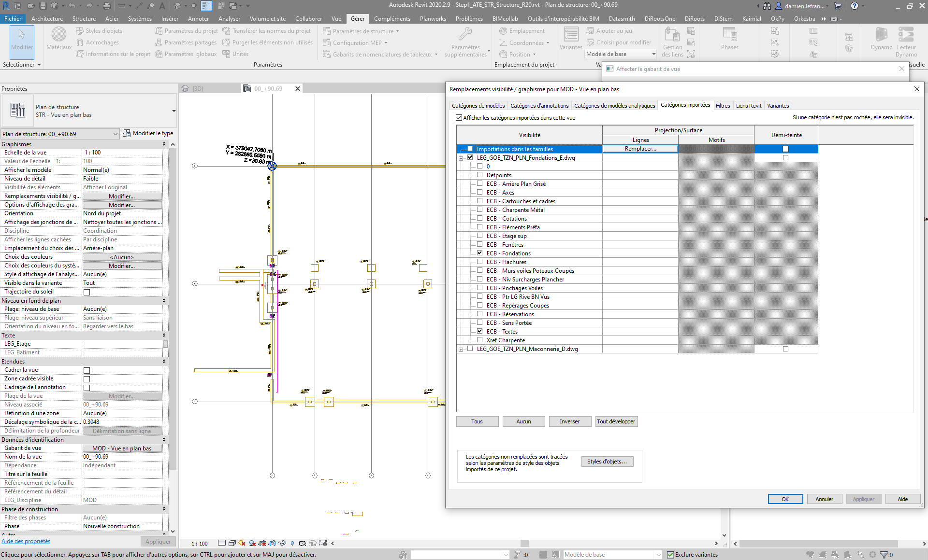Switch to the Filtres tab
This screenshot has height=560, width=928.
pos(723,106)
